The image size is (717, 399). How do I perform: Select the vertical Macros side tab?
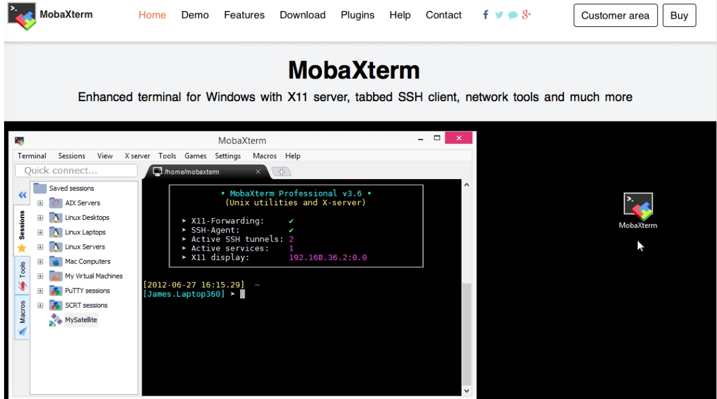coord(22,317)
